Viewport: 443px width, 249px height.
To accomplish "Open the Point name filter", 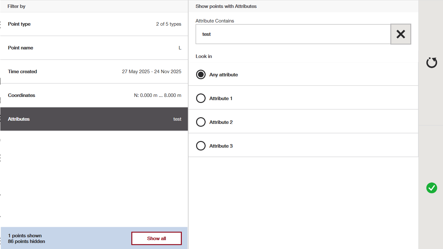I will pyautogui.click(x=94, y=48).
